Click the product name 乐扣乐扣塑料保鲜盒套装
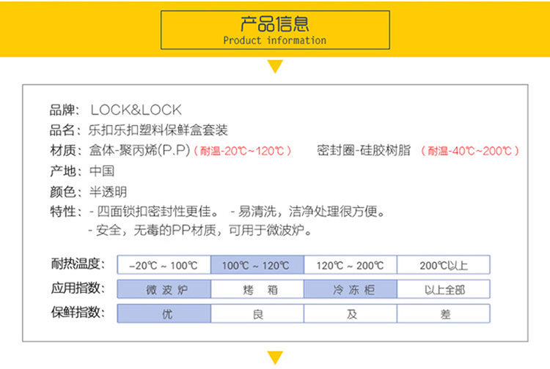Image resolution: width=550 pixels, height=369 pixels. click(x=158, y=130)
